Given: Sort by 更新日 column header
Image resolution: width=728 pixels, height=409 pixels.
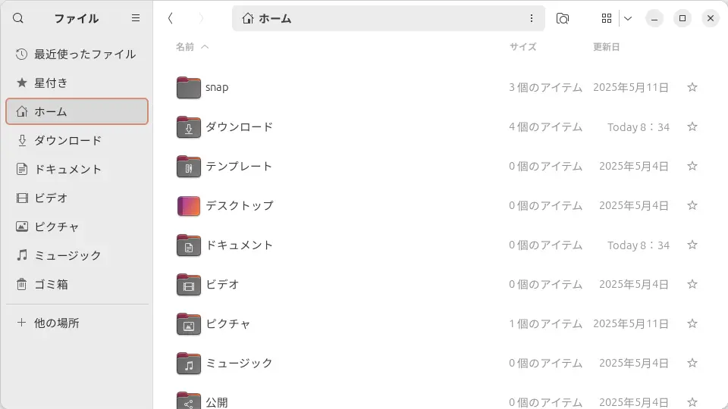Looking at the screenshot, I should click(607, 47).
